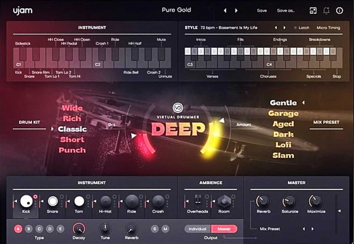Click the Saturate knob
Screen dimensions: 354x244
pyautogui.click(x=290, y=201)
